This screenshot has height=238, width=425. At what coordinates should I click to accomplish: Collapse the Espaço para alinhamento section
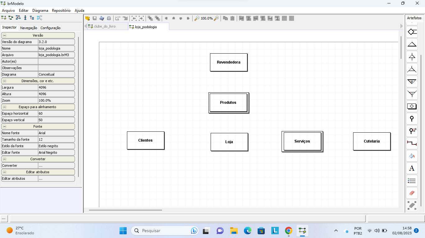click(4, 107)
